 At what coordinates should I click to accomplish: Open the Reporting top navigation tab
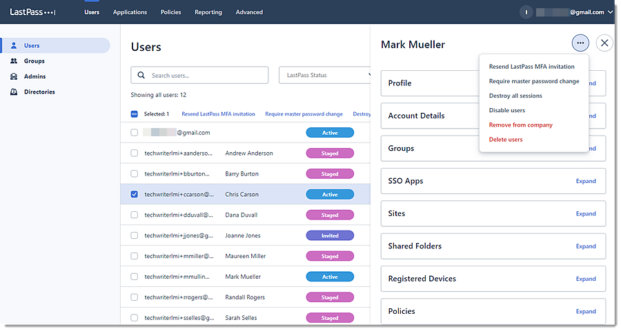(x=208, y=12)
